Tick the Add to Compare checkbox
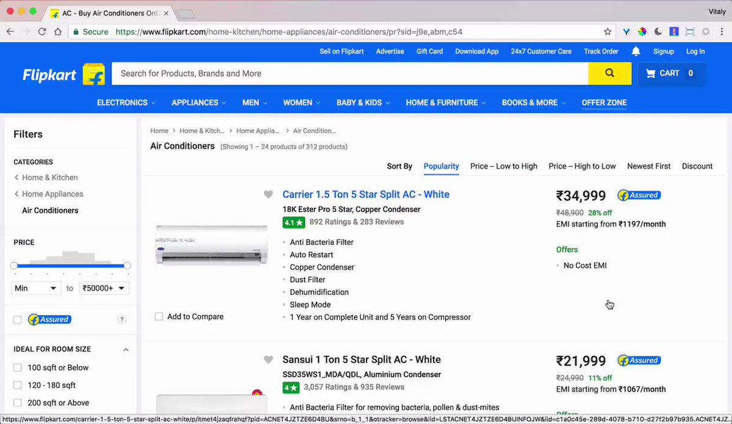This screenshot has width=732, height=424. (159, 317)
